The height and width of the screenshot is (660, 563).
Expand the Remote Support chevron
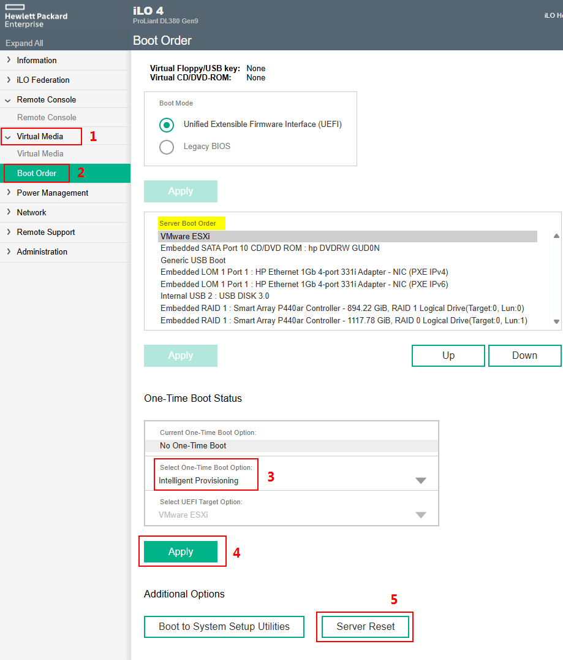pyautogui.click(x=9, y=232)
